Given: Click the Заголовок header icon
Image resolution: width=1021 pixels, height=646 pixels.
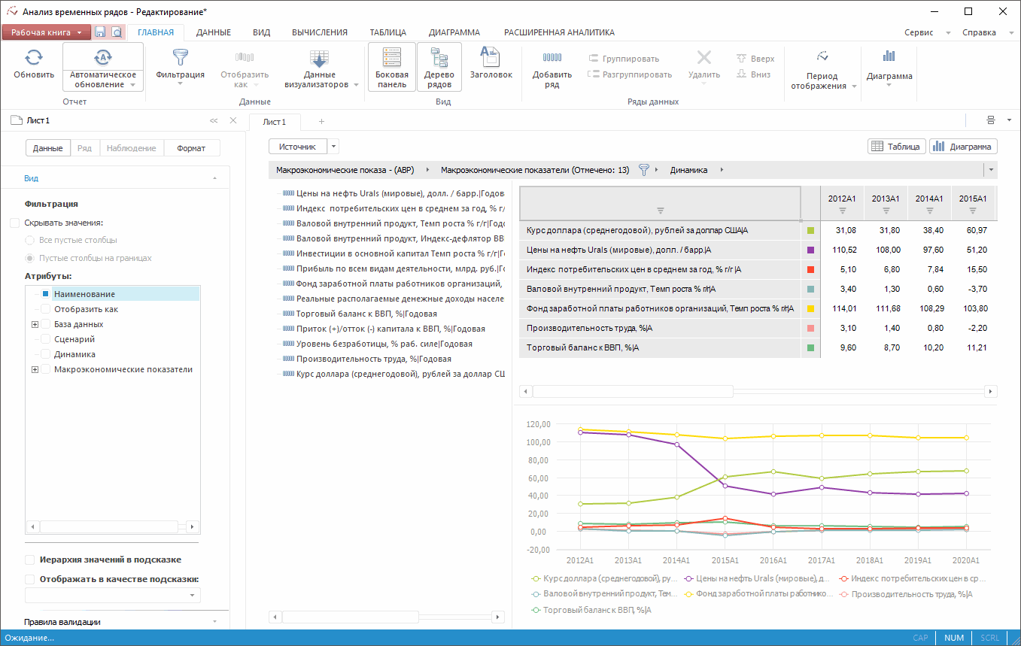Looking at the screenshot, I should pos(491,57).
